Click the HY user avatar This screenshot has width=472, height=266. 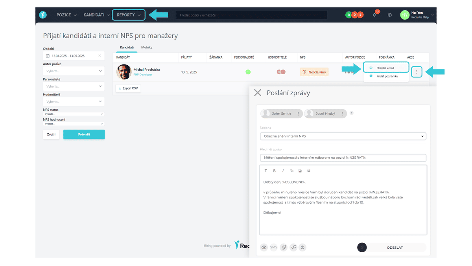(405, 15)
